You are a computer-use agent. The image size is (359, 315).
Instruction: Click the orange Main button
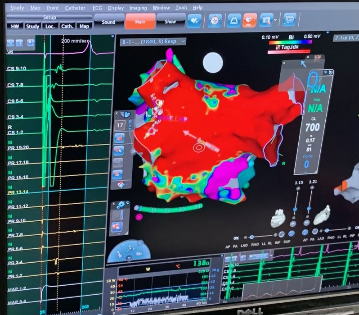(140, 22)
